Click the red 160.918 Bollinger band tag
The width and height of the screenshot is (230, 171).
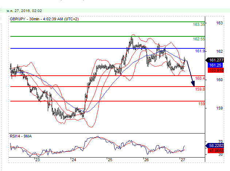(216, 69)
